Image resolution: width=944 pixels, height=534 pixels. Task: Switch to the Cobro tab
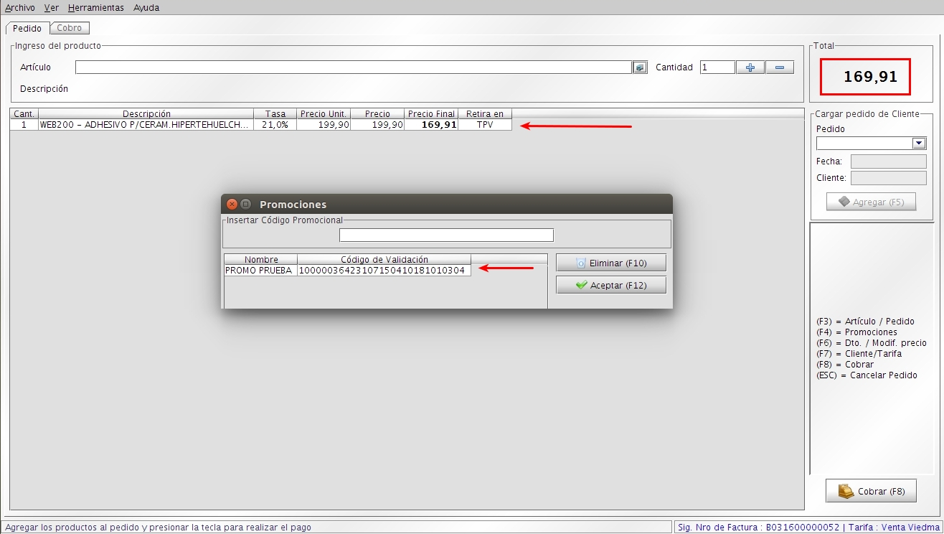coord(70,28)
